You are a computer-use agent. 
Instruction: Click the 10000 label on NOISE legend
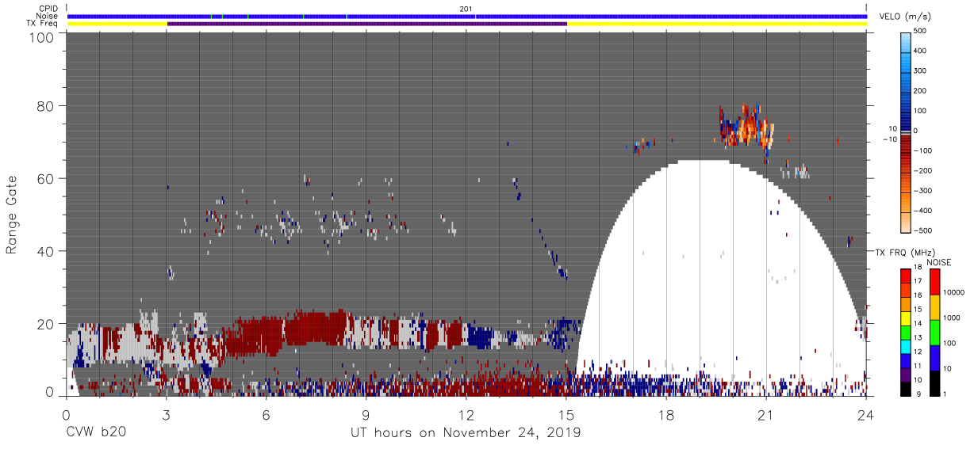point(955,293)
